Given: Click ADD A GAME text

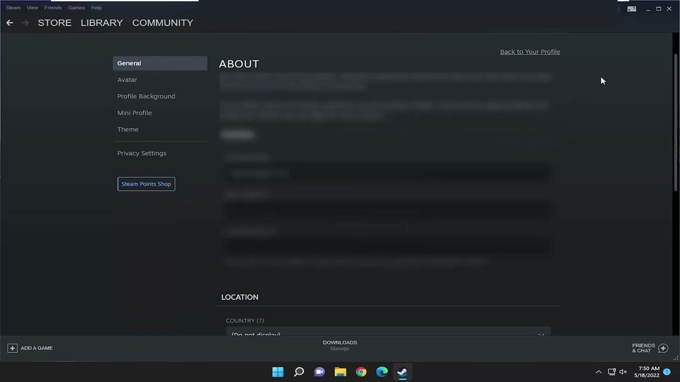Looking at the screenshot, I should tap(37, 348).
